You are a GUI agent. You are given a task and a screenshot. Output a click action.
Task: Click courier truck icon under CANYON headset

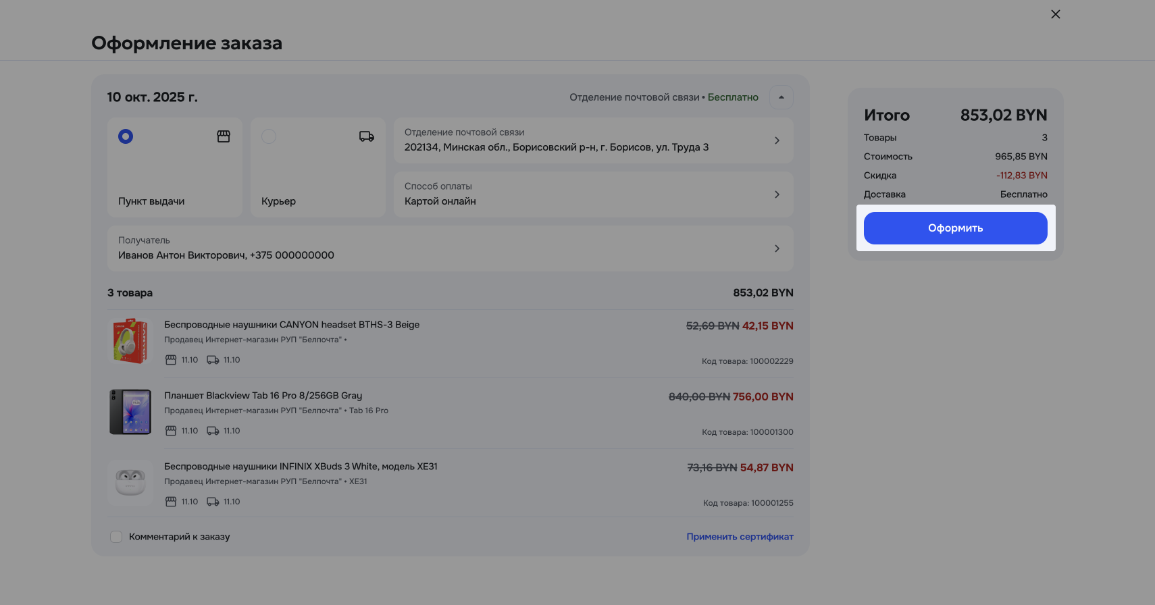pyautogui.click(x=213, y=360)
